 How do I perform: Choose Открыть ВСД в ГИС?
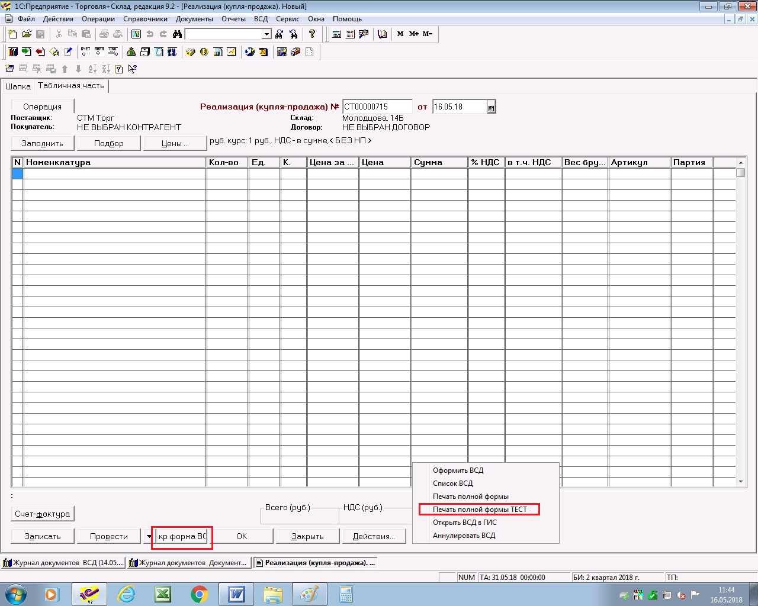tap(464, 523)
